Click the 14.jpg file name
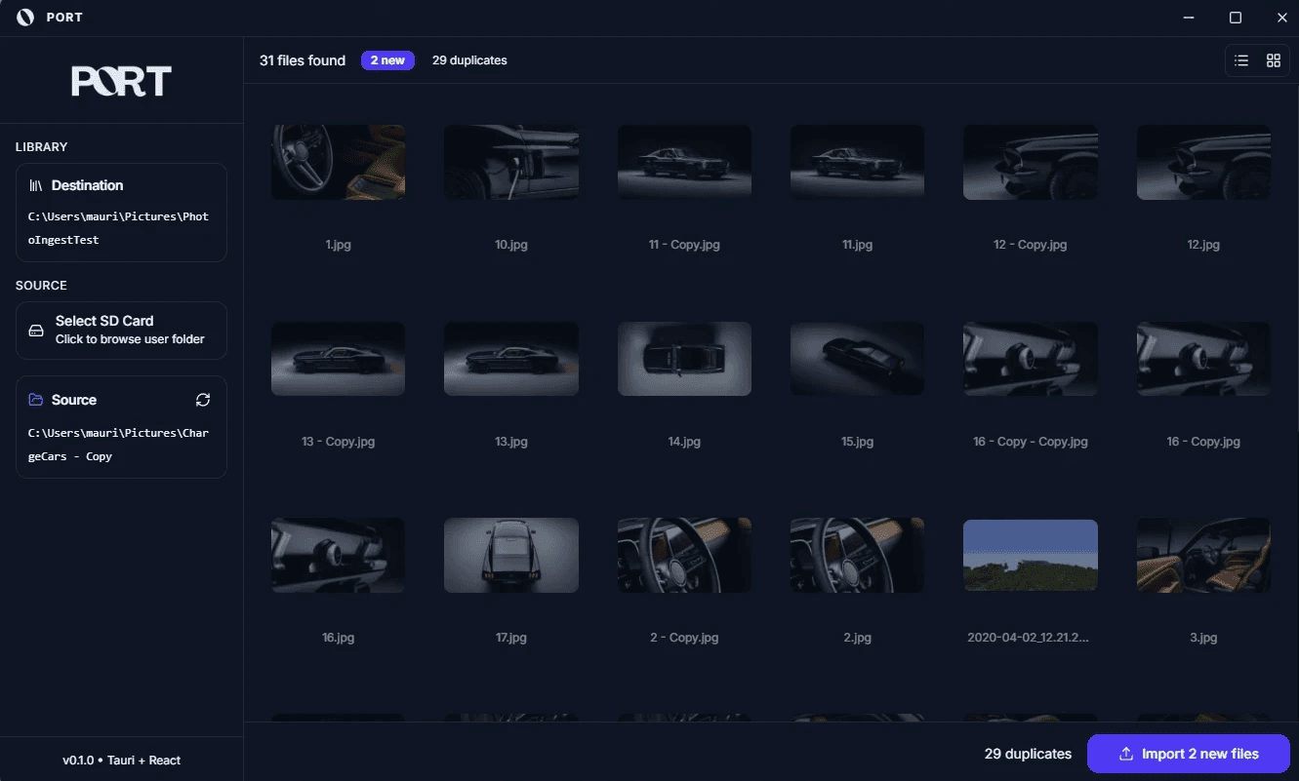This screenshot has width=1299, height=781. tap(684, 442)
